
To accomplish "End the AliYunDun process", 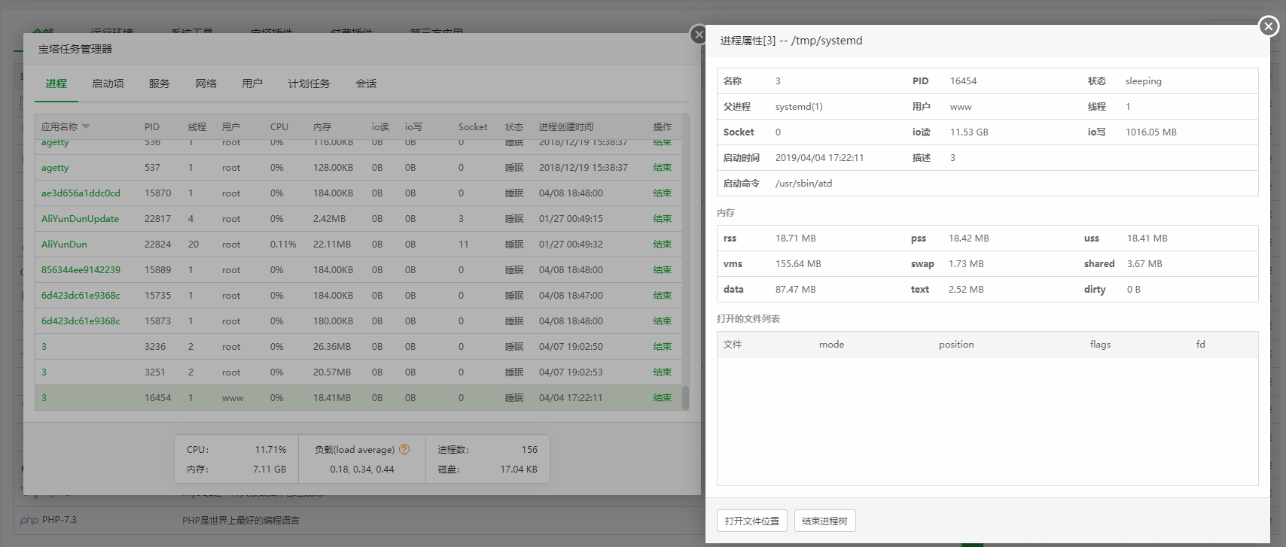I will [x=663, y=244].
